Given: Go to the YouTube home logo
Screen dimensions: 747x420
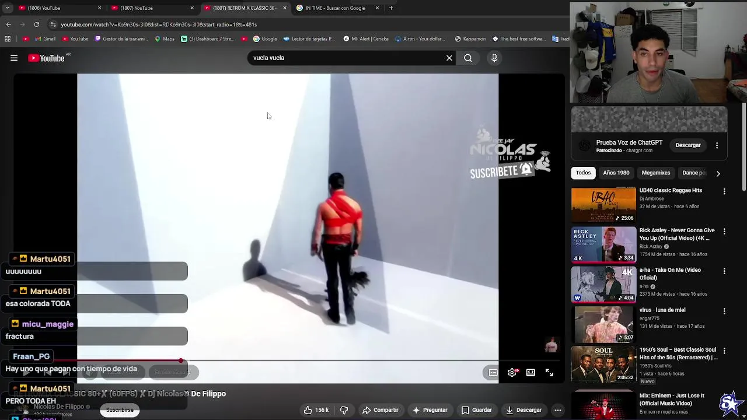Looking at the screenshot, I should tap(46, 58).
